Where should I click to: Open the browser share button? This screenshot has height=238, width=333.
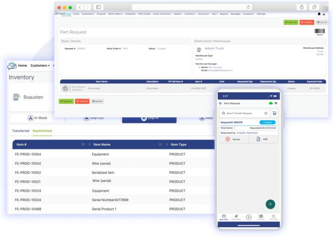point(302,7)
